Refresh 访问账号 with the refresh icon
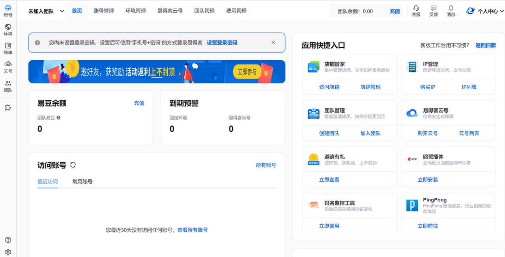Image resolution: width=505 pixels, height=257 pixels. tap(73, 165)
